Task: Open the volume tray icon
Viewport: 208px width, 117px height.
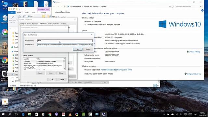Action: point(181,114)
